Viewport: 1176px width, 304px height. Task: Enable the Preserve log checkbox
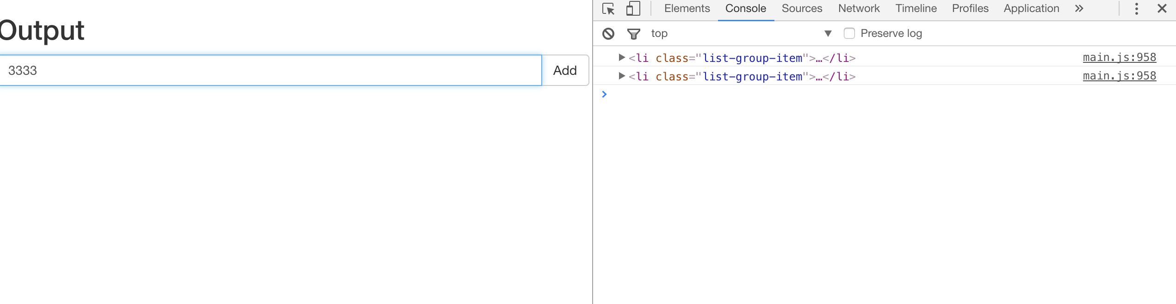[849, 34]
